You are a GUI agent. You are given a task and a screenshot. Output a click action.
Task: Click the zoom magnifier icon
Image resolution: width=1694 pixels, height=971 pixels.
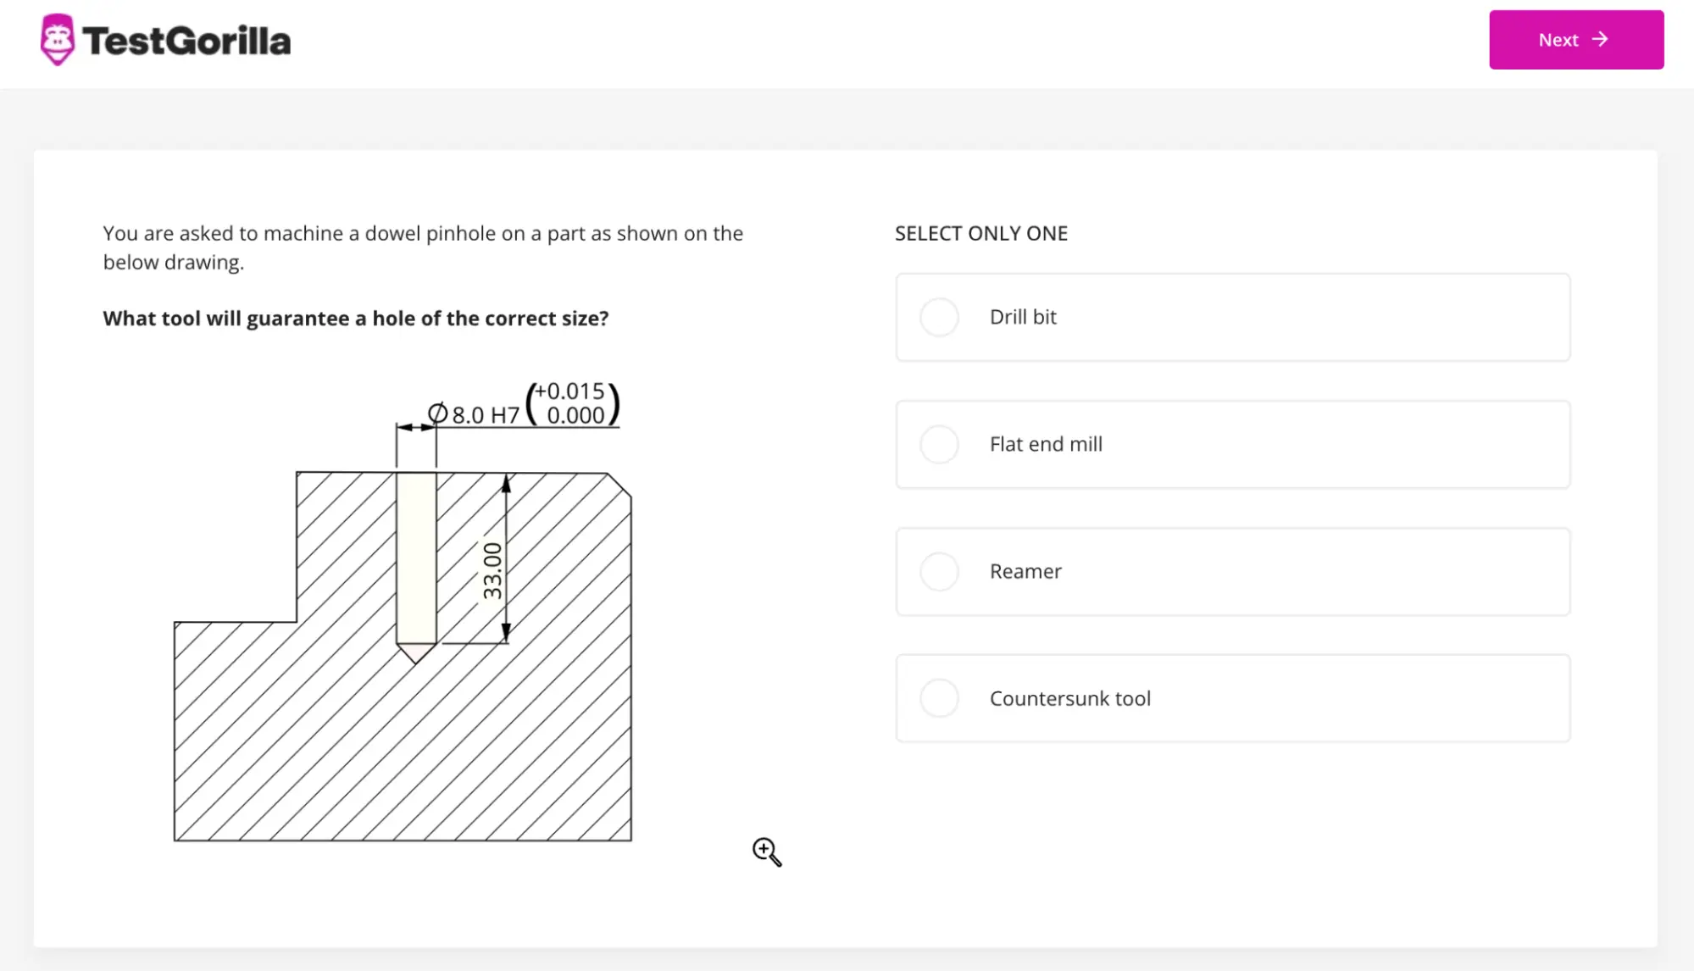coord(764,850)
